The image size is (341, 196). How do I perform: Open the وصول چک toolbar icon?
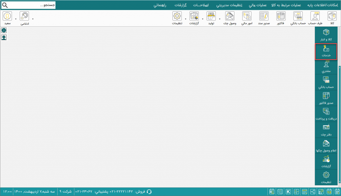(x=230, y=18)
